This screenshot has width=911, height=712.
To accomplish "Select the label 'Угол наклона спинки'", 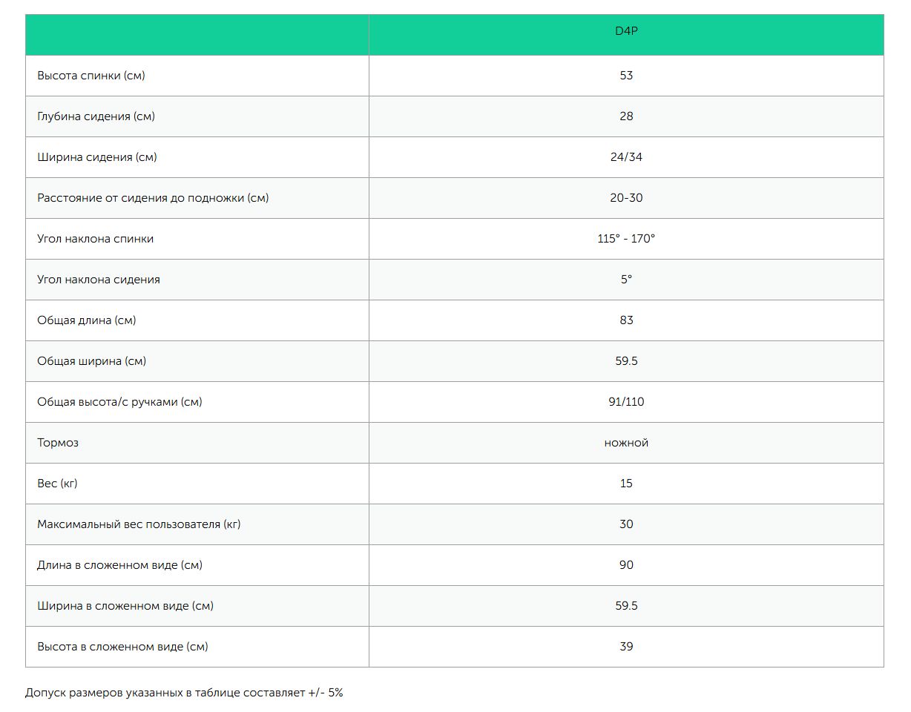I will pyautogui.click(x=96, y=239).
